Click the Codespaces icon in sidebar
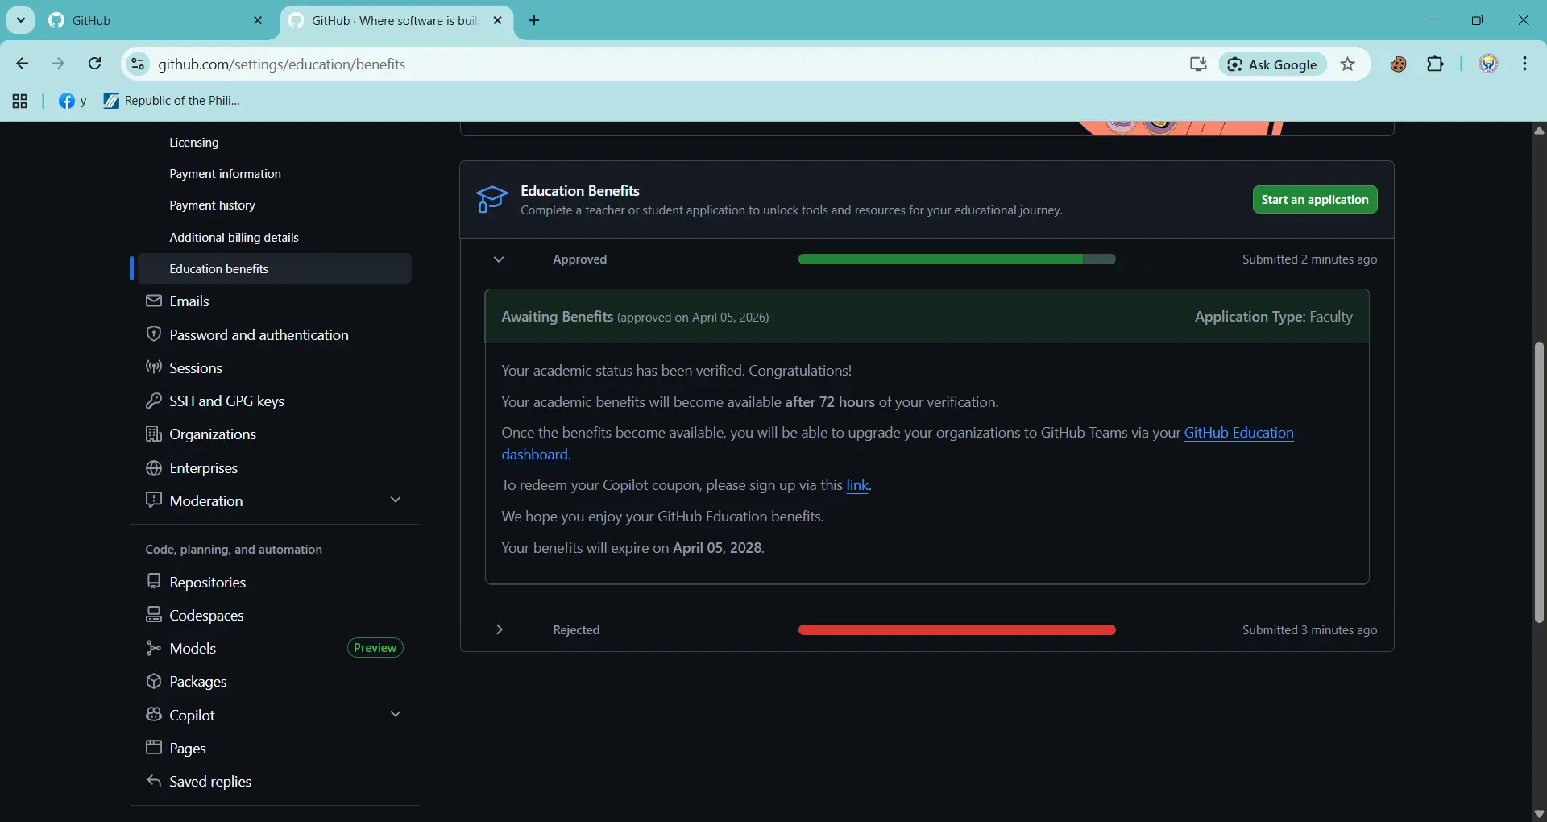 [x=153, y=615]
